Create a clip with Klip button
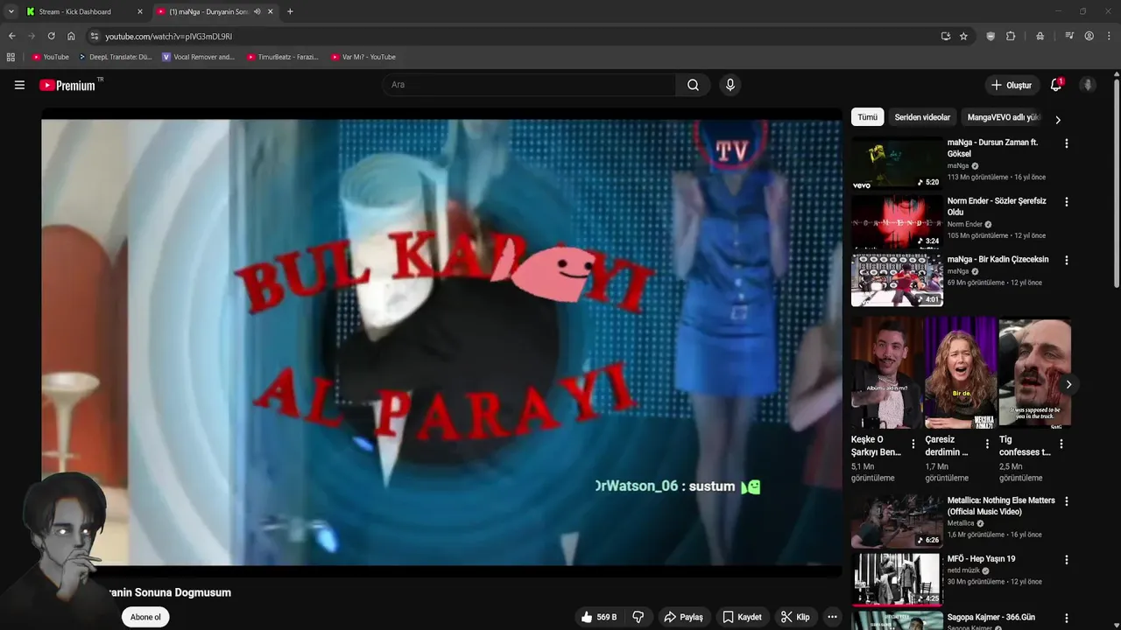 795,617
